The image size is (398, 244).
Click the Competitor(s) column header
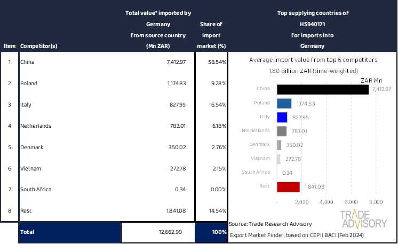coord(38,46)
